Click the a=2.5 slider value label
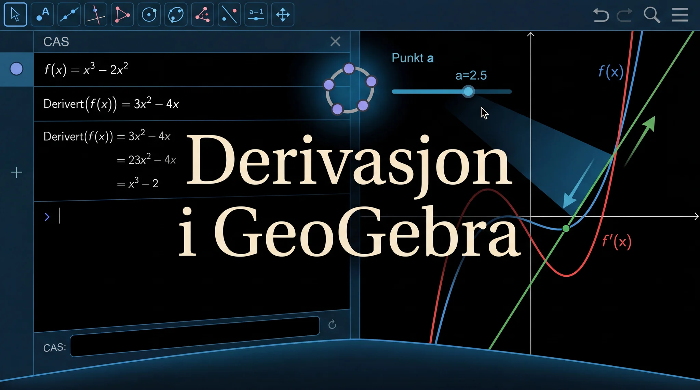700x390 pixels. (x=471, y=75)
